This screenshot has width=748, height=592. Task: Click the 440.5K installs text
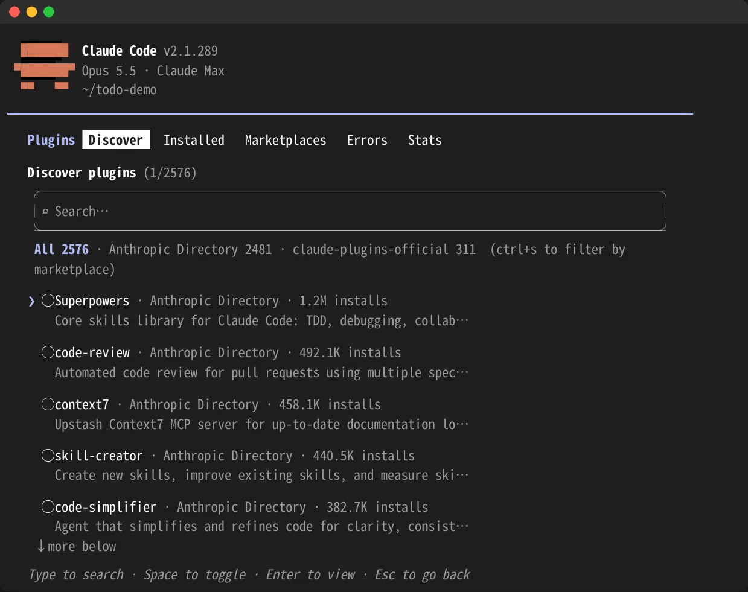[x=363, y=456]
